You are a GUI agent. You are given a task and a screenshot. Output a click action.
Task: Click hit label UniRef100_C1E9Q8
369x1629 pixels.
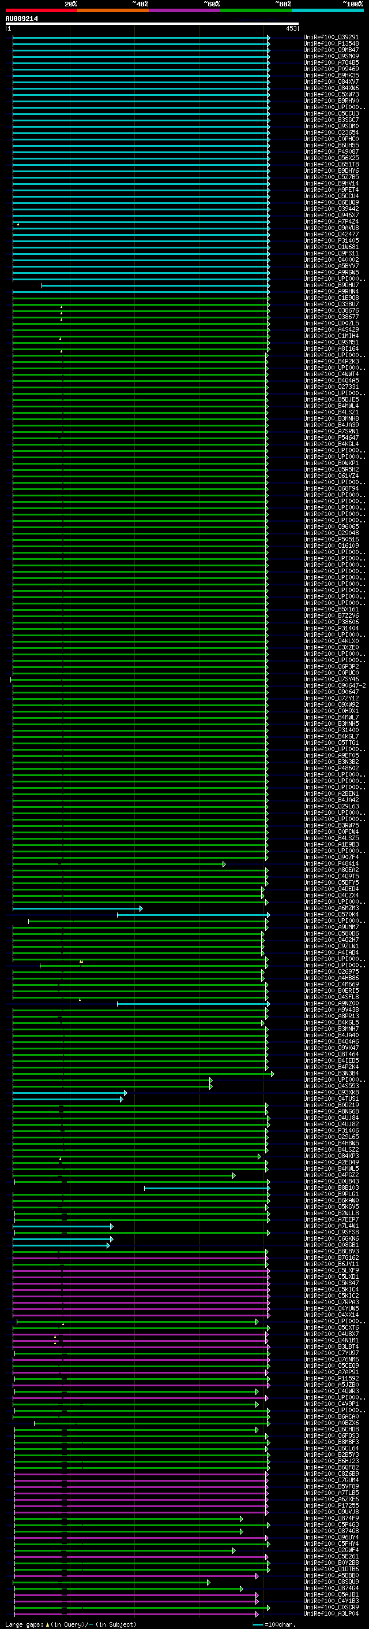point(331,298)
